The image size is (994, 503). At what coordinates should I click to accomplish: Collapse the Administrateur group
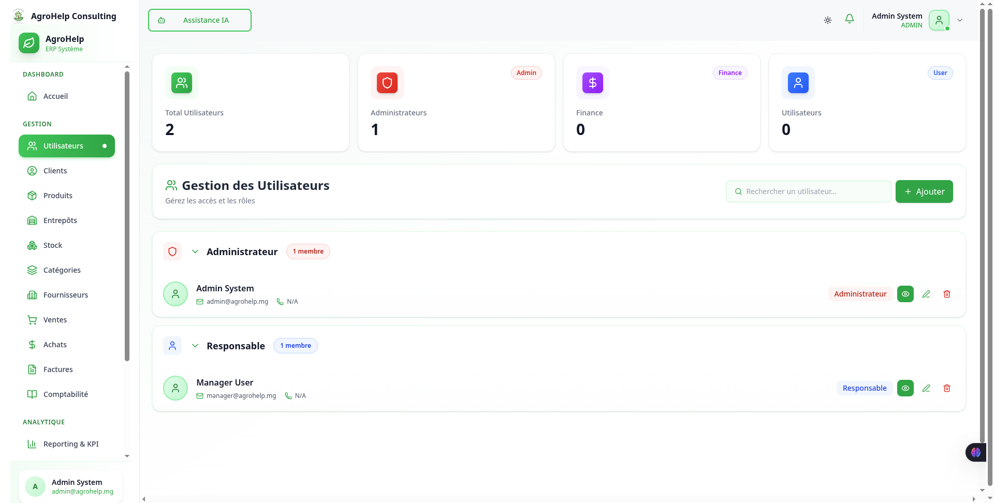(x=195, y=251)
